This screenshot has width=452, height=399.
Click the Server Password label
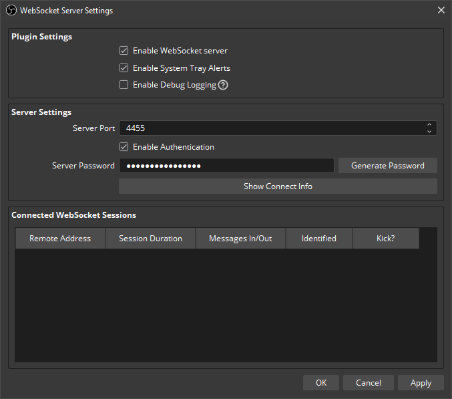pyautogui.click(x=83, y=166)
